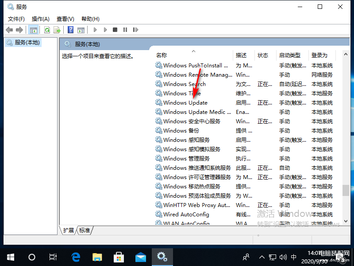This screenshot has height=266, width=354.
Task: Open Cortana search circle on the taskbar
Action: (x=32, y=257)
